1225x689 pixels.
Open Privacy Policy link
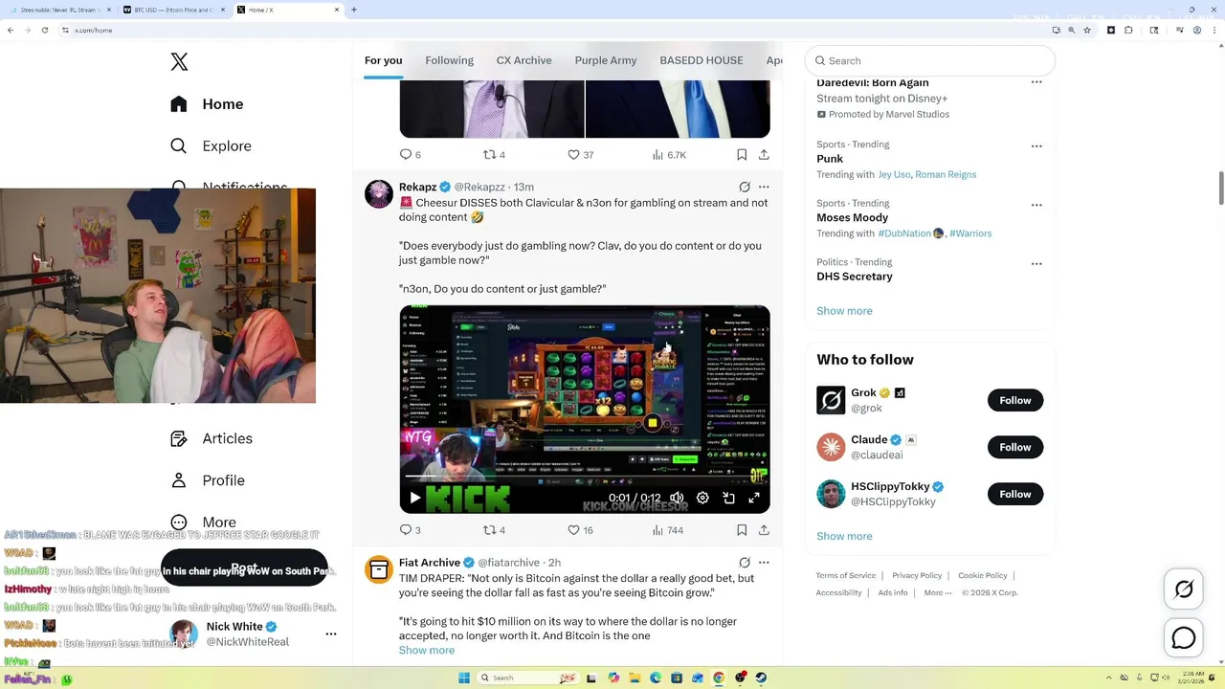(917, 575)
